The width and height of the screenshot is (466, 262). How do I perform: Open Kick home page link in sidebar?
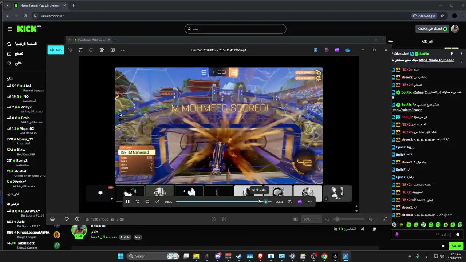click(22, 44)
